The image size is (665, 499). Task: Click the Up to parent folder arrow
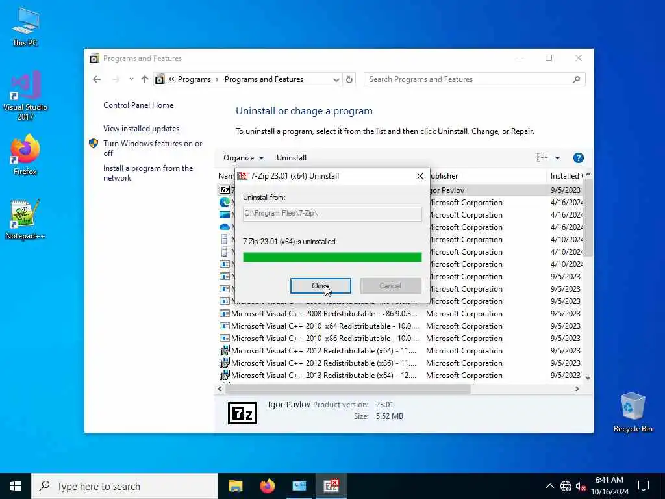coord(145,79)
